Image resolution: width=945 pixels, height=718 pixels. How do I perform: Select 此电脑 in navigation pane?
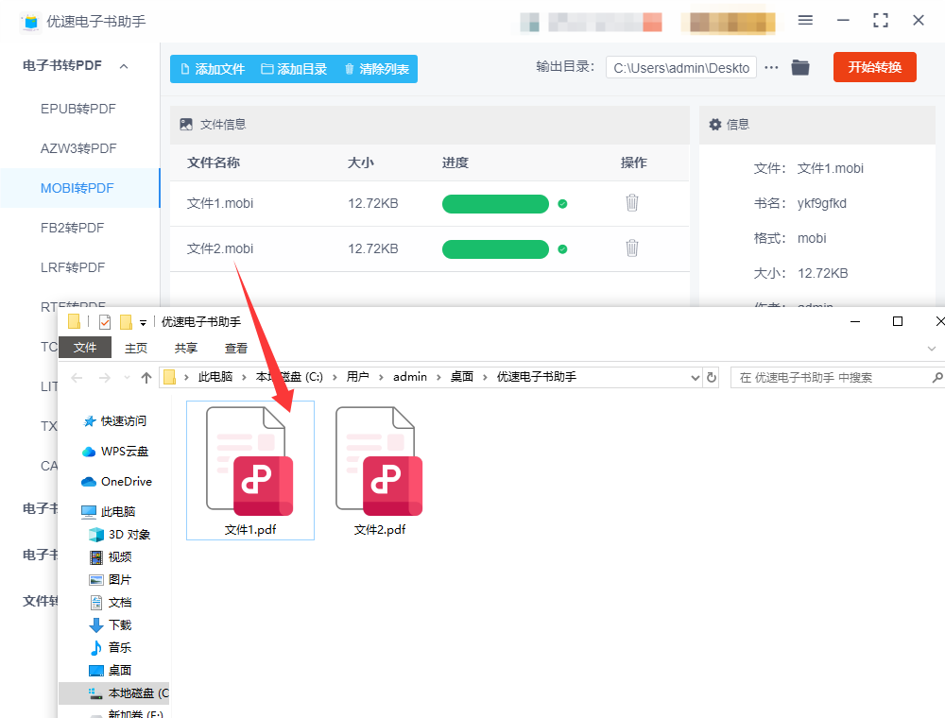click(109, 511)
